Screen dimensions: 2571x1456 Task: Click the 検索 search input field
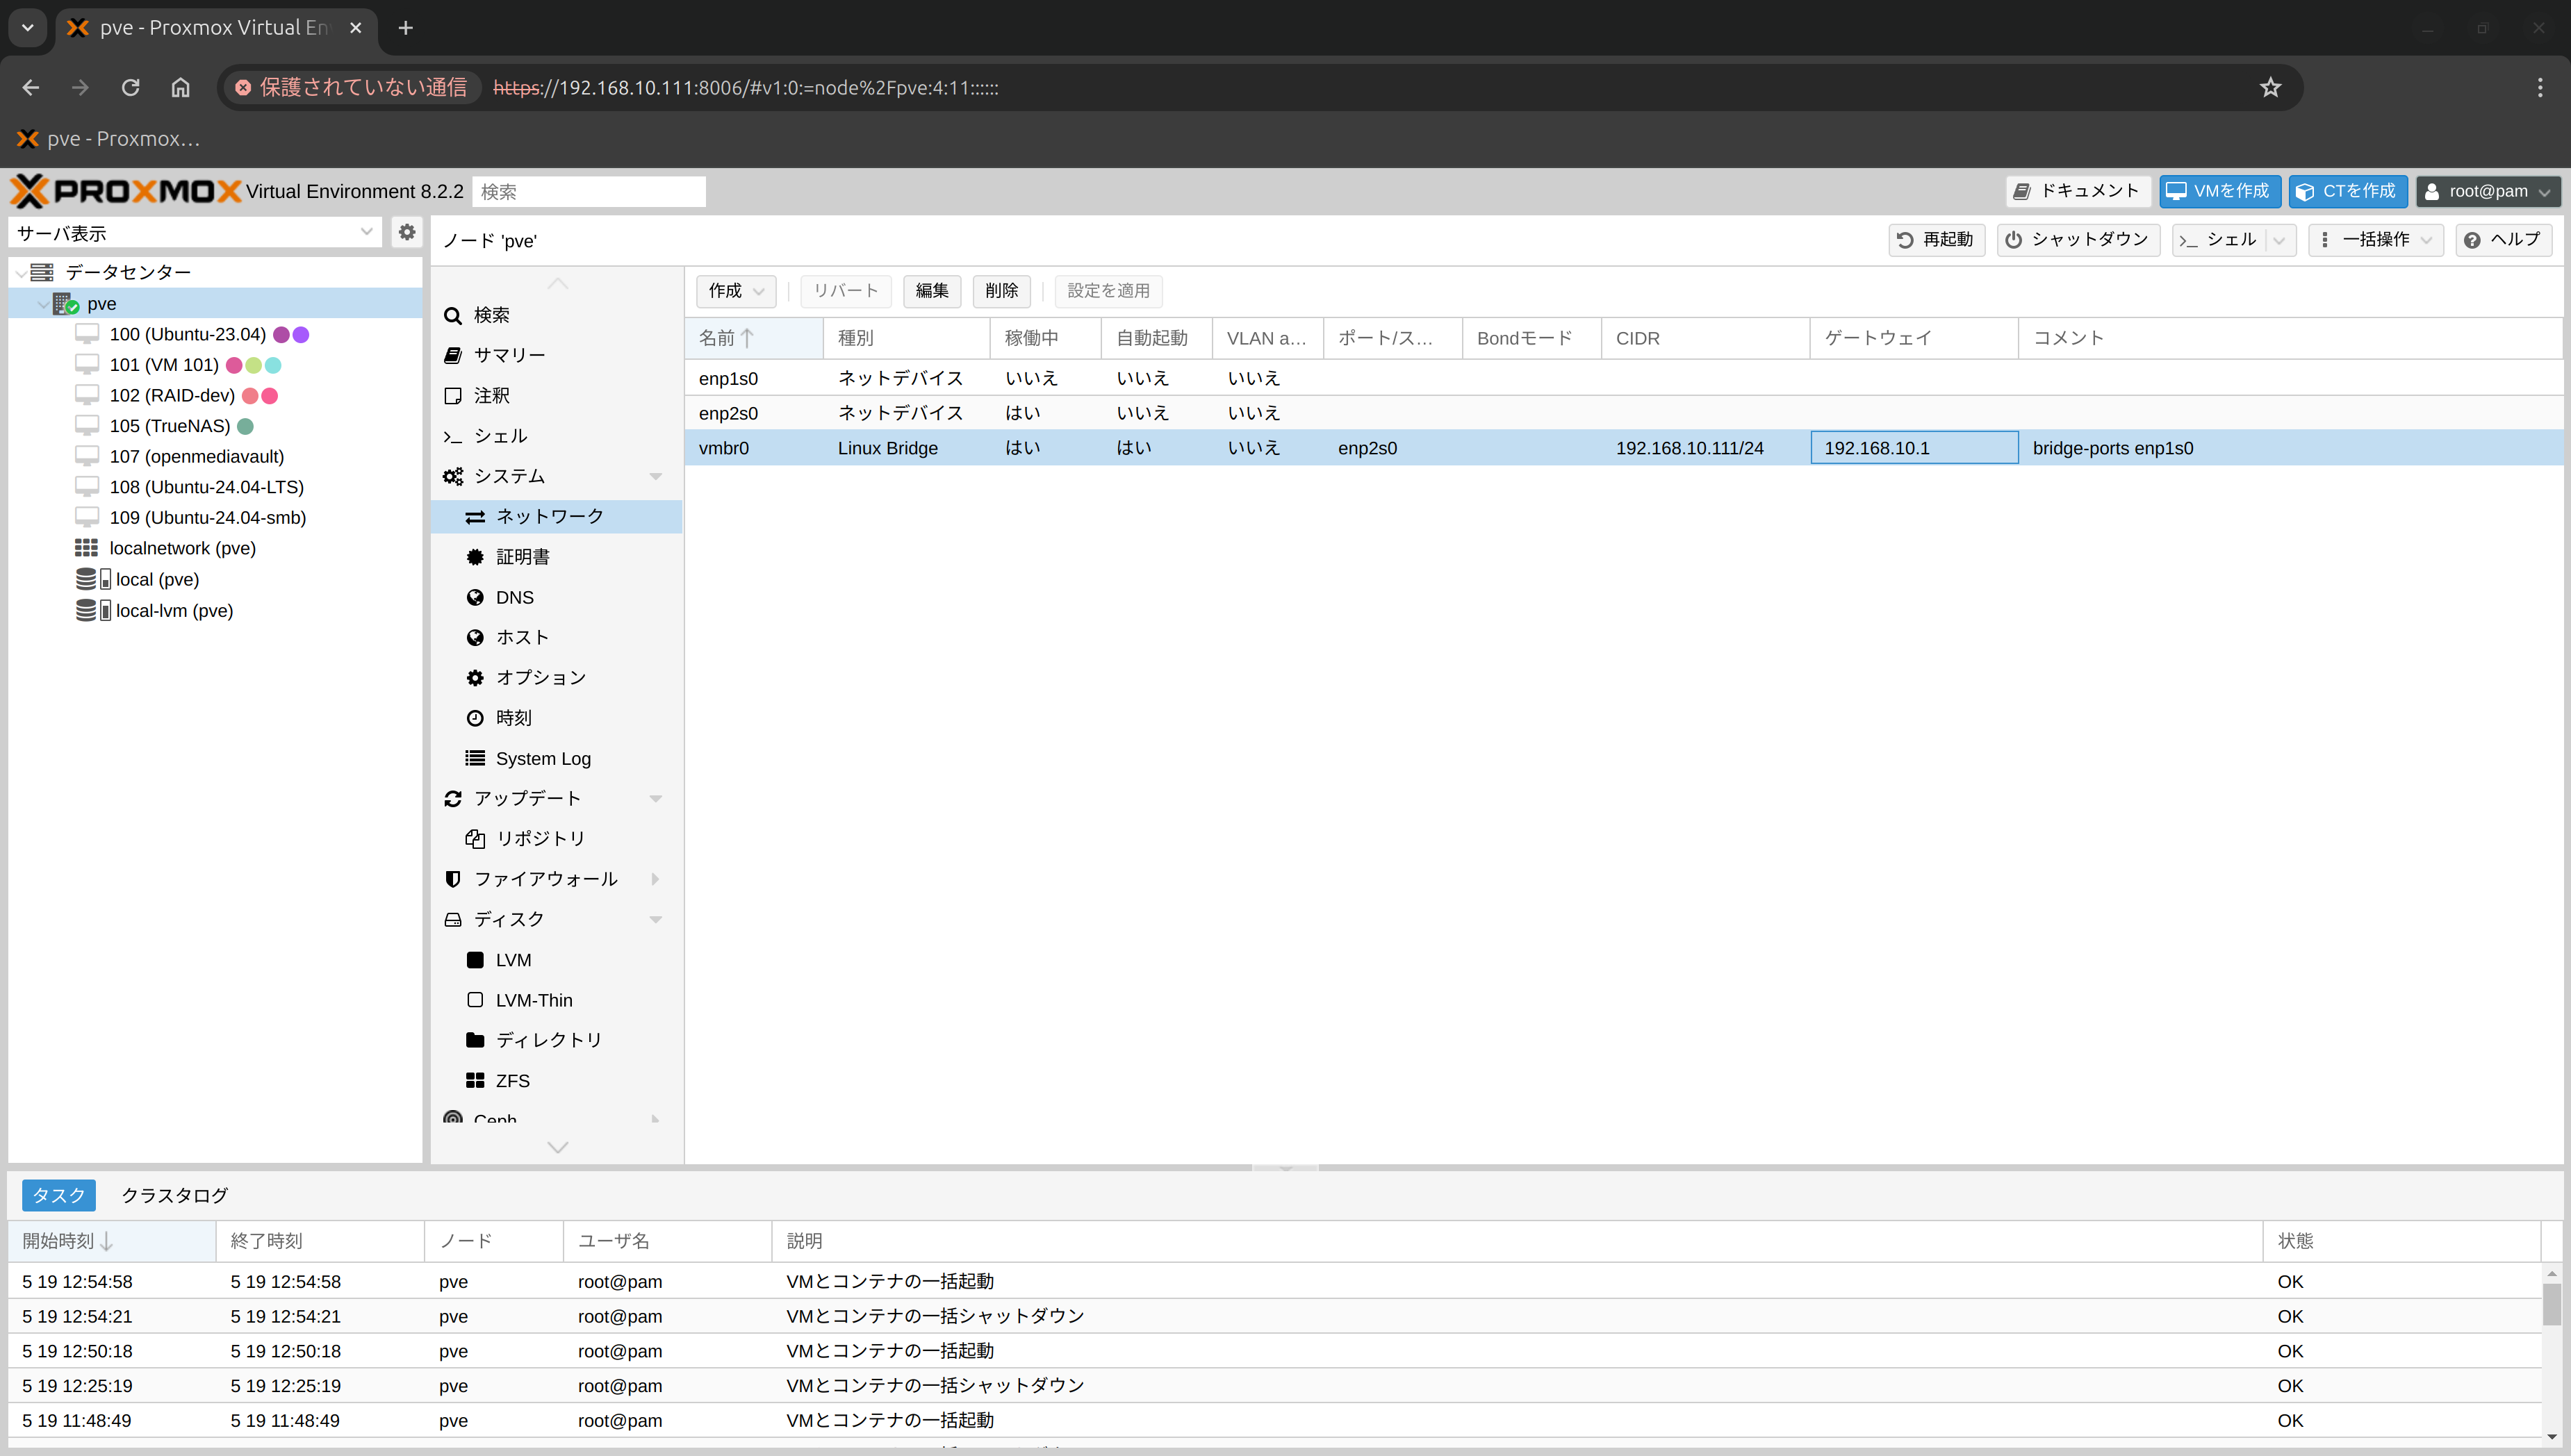pos(588,191)
